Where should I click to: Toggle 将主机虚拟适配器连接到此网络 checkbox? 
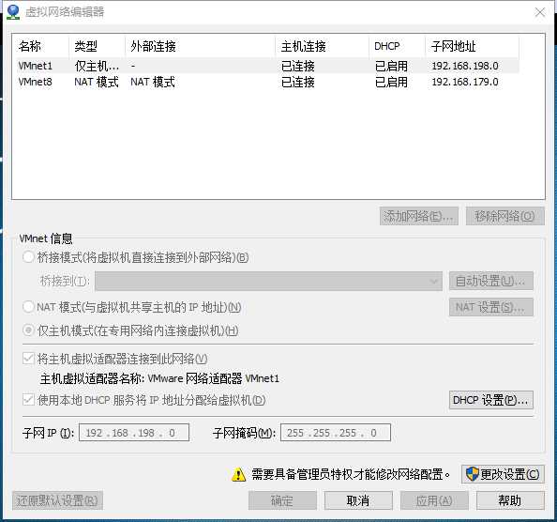(28, 359)
